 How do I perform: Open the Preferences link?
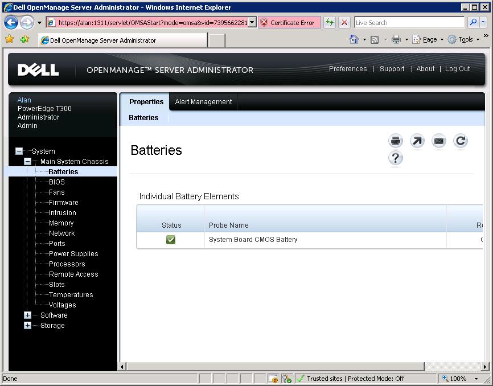(x=348, y=69)
